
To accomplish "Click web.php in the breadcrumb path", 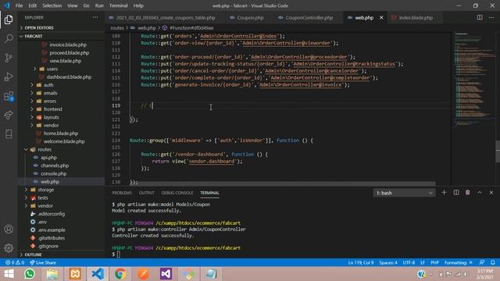I will [x=147, y=28].
